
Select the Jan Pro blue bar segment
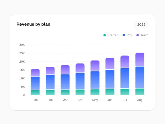point(35,83)
